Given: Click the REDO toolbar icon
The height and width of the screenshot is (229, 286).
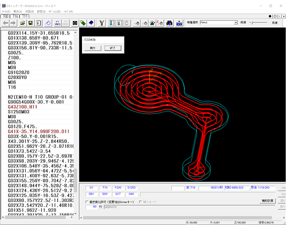Looking at the screenshot, I should 65,23.
